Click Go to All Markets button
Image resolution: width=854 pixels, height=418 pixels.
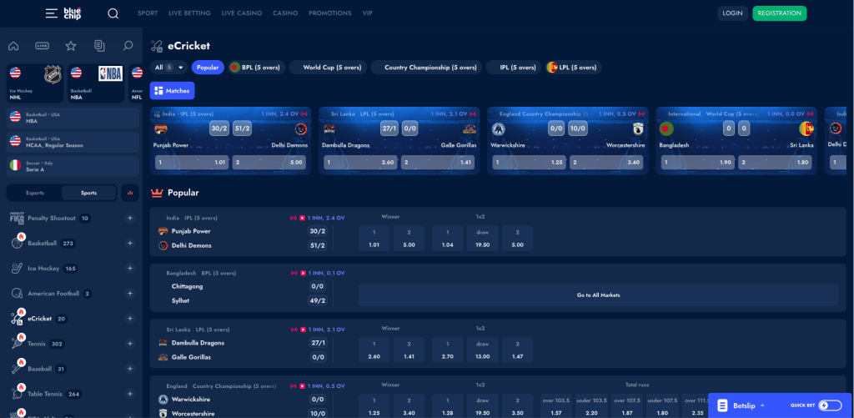(598, 295)
